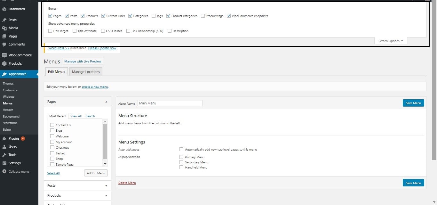Click Manage with Live Preview button
Screen dimensions: 437x205
(x=83, y=61)
